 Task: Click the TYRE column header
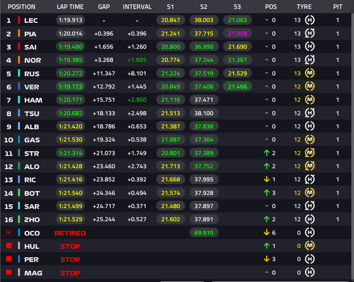click(x=304, y=6)
